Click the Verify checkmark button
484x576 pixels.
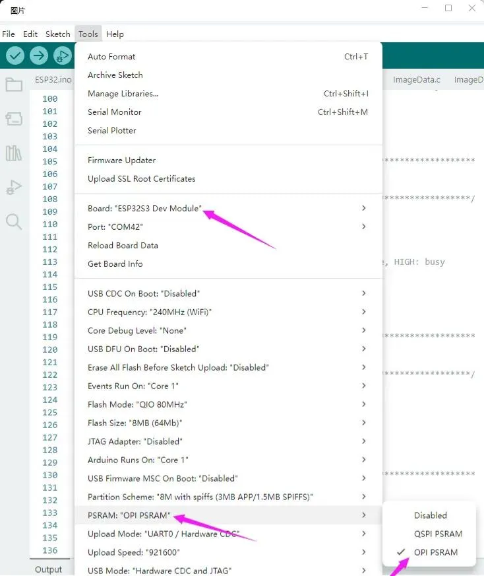tap(15, 55)
